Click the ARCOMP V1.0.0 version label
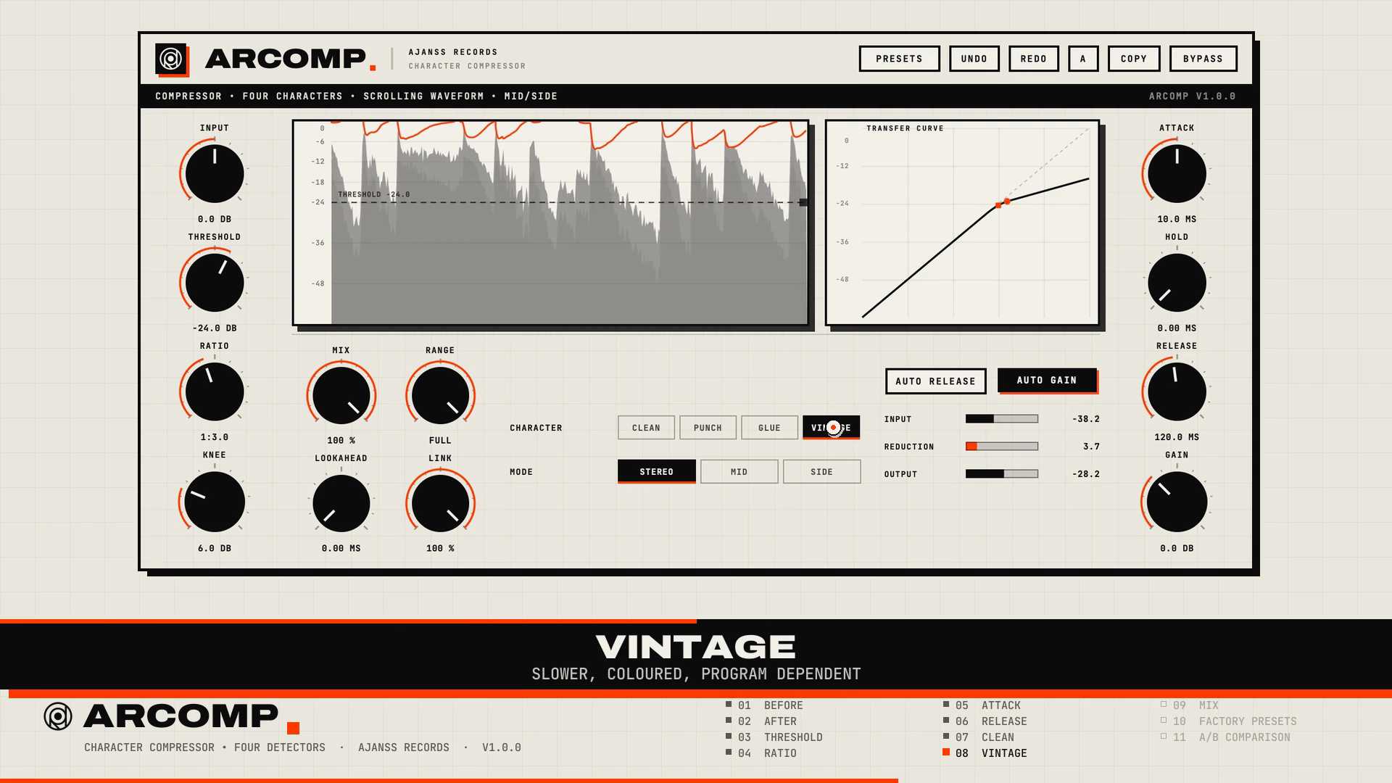The width and height of the screenshot is (1392, 783). [1192, 96]
